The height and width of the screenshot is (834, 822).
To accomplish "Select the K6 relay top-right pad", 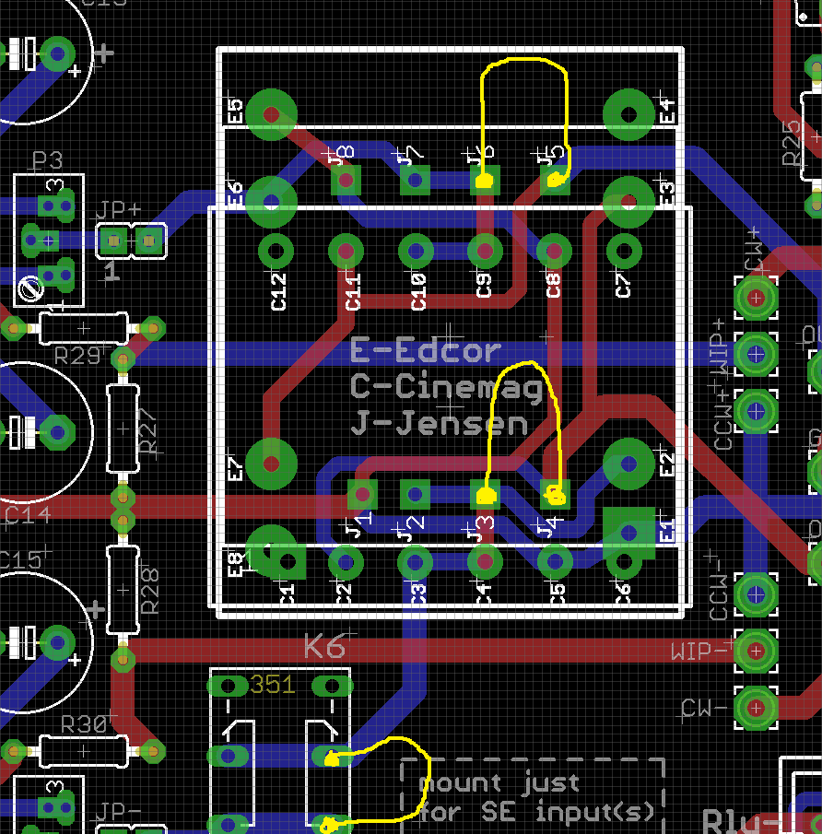I will [x=333, y=687].
